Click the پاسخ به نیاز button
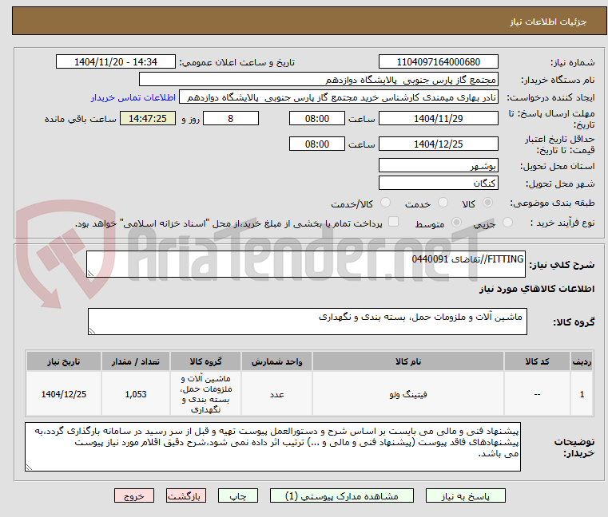 465,495
